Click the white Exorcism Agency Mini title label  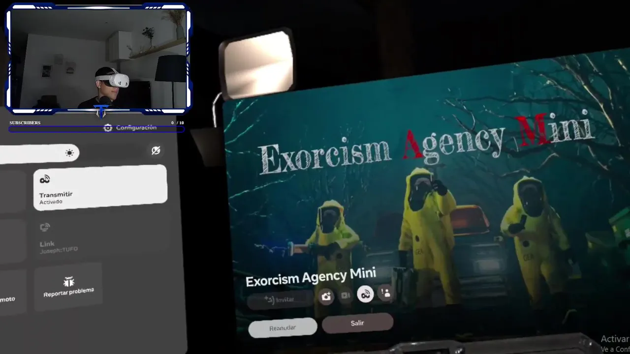(311, 278)
